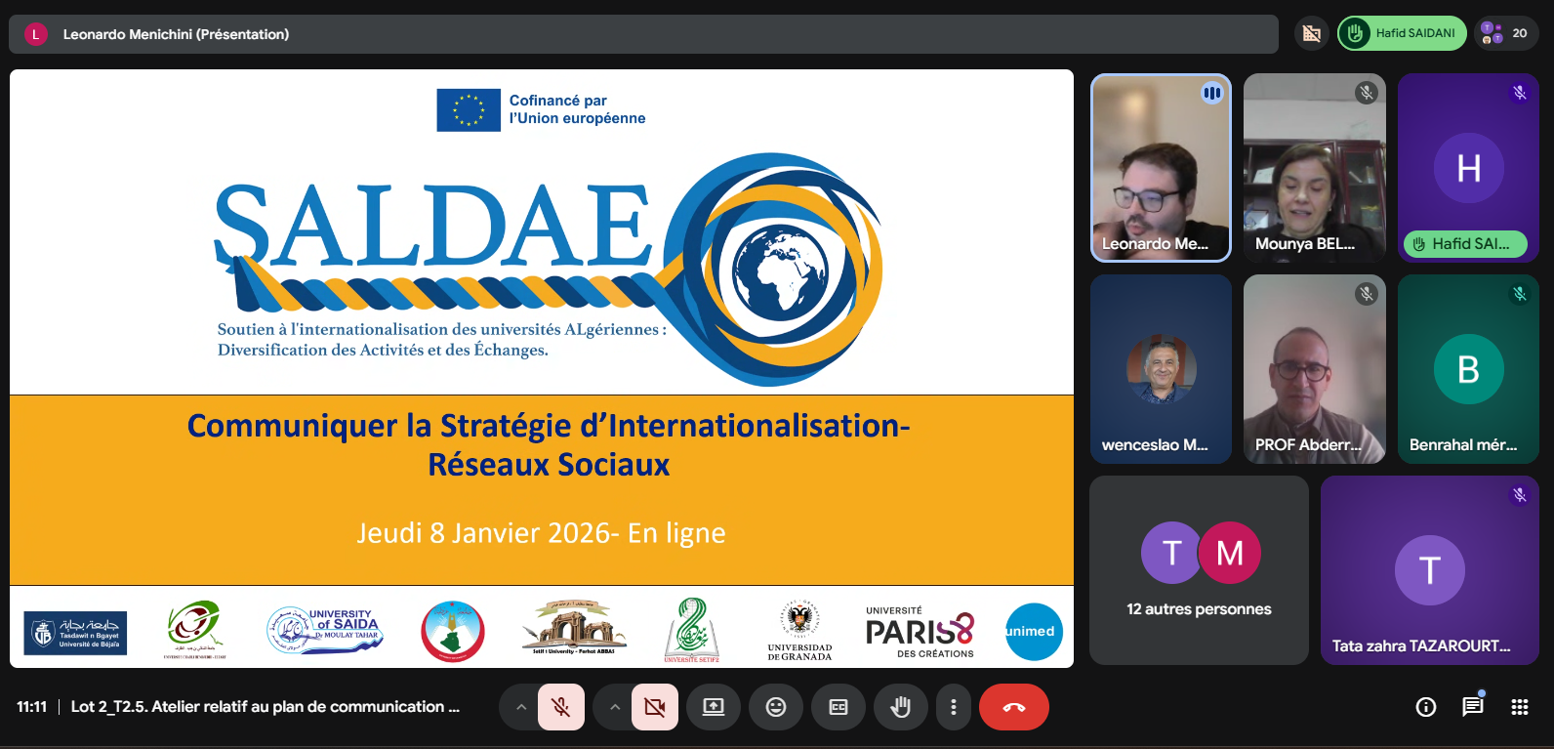1554x749 pixels.
Task: Expand the 12 autres personnes tile
Action: click(1199, 570)
